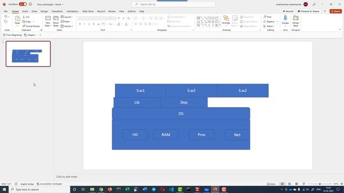Open the Replace dropdown arrow

pyautogui.click(x=277, y=21)
